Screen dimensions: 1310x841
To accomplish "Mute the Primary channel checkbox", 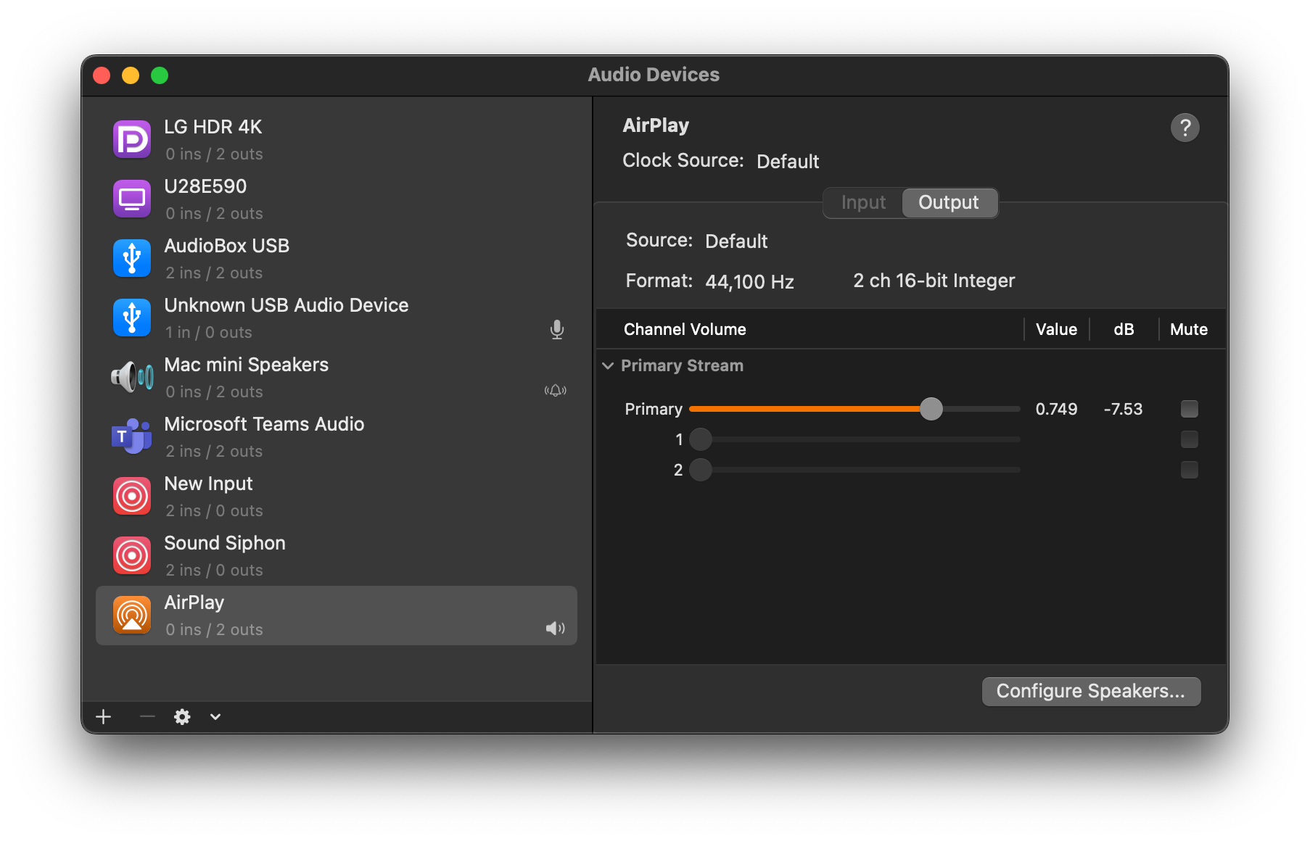I will [x=1189, y=409].
